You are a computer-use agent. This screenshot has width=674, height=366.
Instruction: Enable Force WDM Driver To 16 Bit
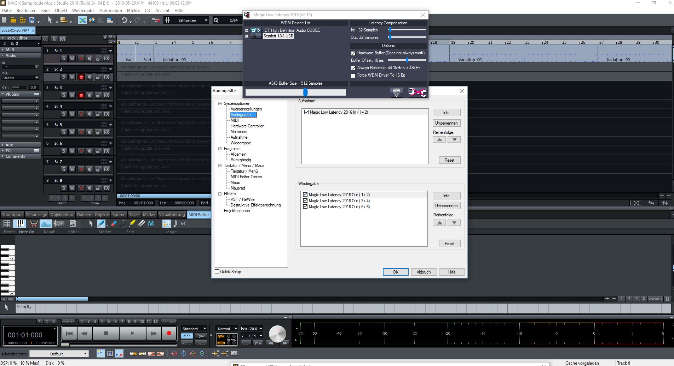[353, 76]
